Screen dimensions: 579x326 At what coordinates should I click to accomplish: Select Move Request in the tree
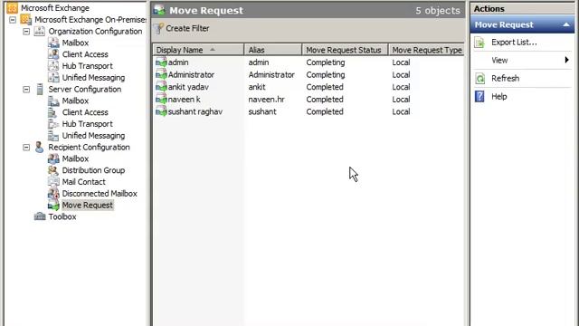pyautogui.click(x=87, y=206)
